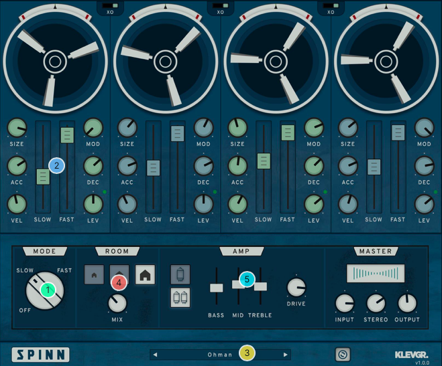Screen dimensions: 442x366
Task: Click the OUTPUT knob in the MASTER section
Action: (407, 303)
